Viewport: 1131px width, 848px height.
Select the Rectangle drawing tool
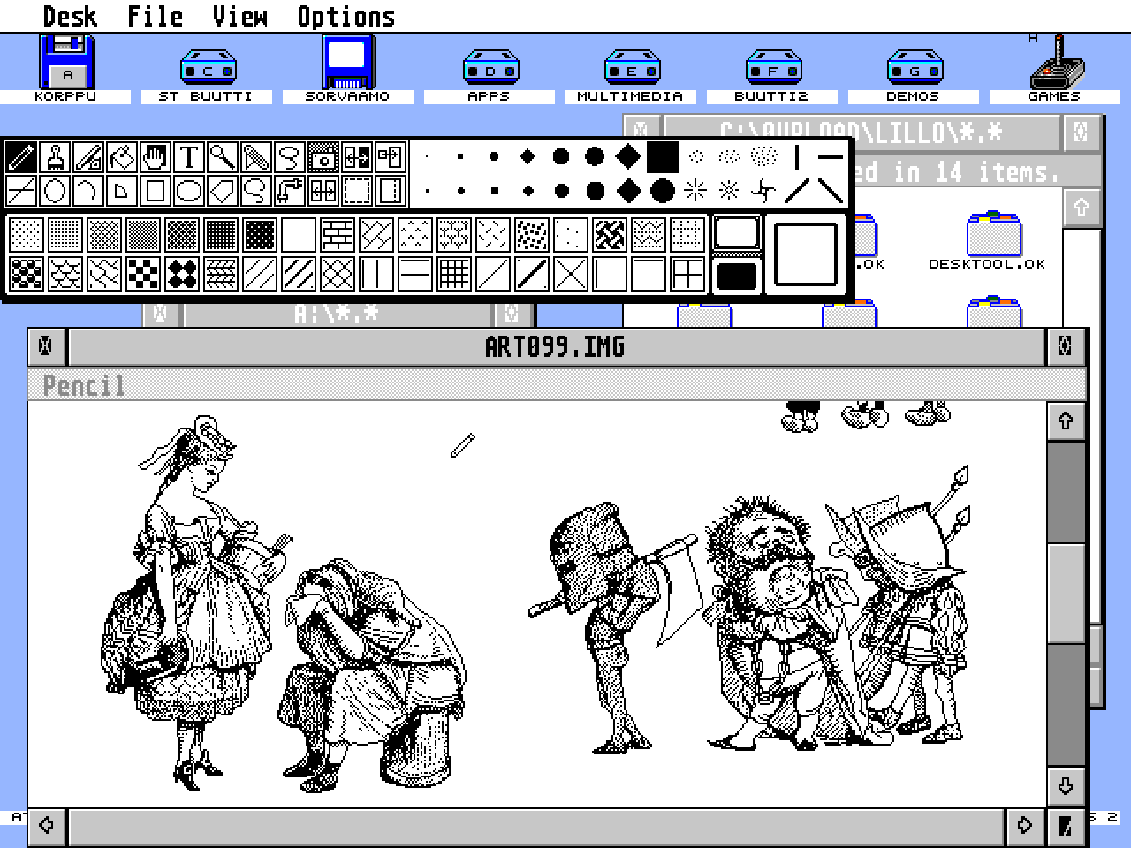pyautogui.click(x=155, y=189)
